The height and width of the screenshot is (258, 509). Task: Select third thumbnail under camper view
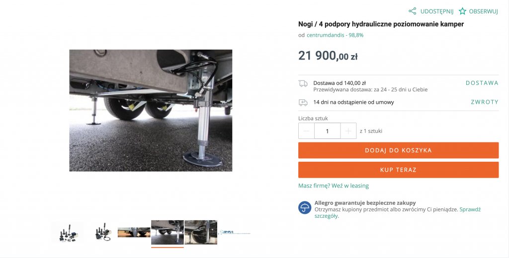134,232
